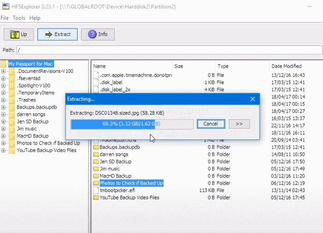
Task: Click the Extract toolbar button
Action: pos(58,35)
